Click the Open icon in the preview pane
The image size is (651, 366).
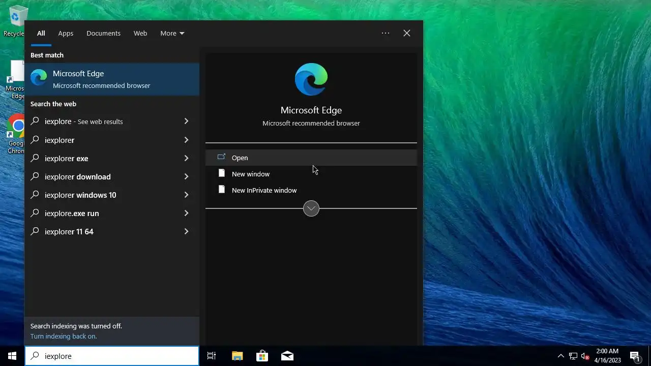pyautogui.click(x=221, y=157)
